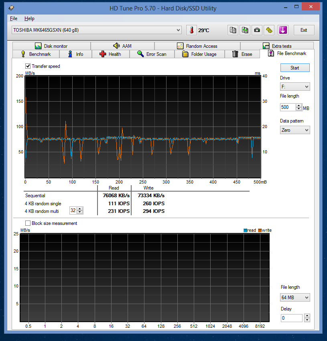Open the File menu
The image size is (327, 341).
[x=14, y=18]
